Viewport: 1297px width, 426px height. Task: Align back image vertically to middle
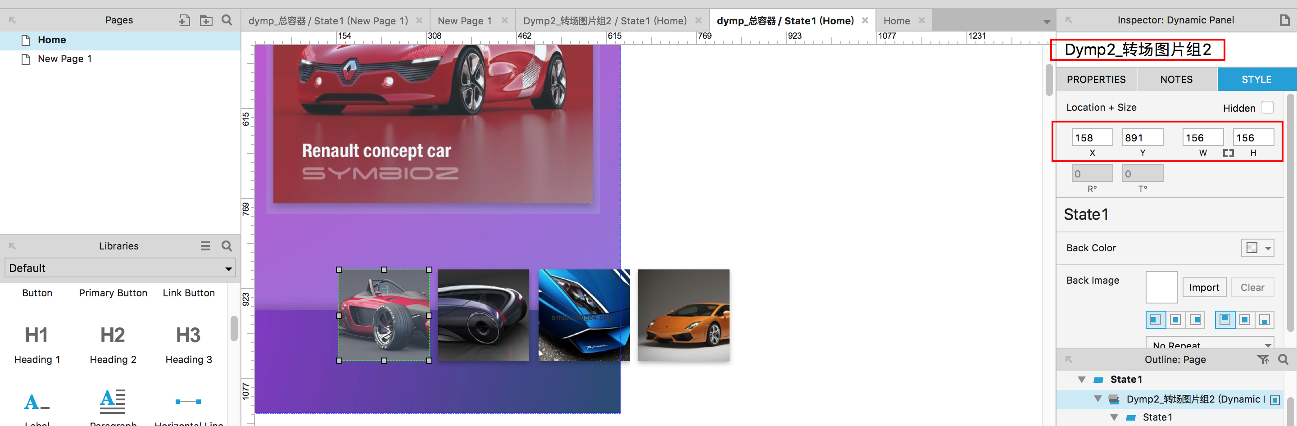(1245, 320)
